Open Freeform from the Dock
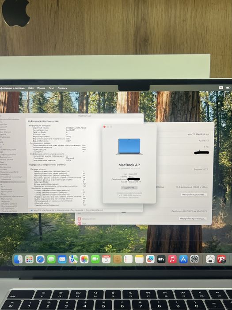 150,259
